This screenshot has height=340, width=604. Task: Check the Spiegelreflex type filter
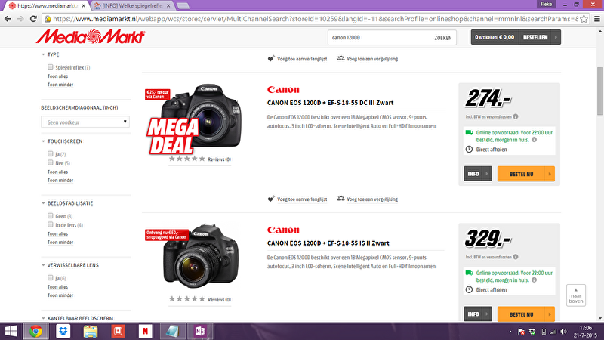tap(51, 67)
